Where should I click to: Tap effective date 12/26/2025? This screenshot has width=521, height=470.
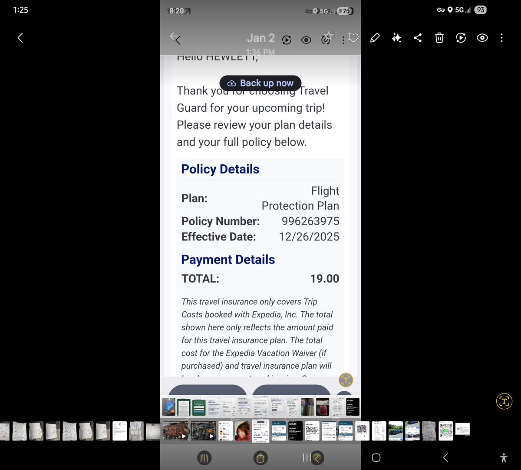[x=309, y=237]
